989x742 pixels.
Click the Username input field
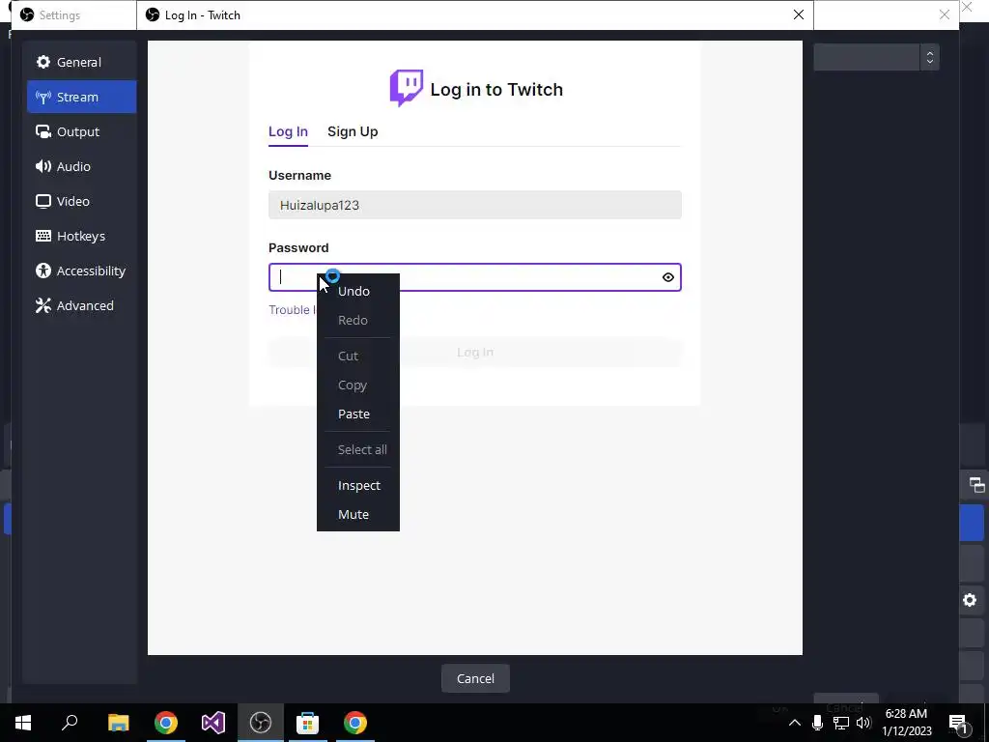475,205
